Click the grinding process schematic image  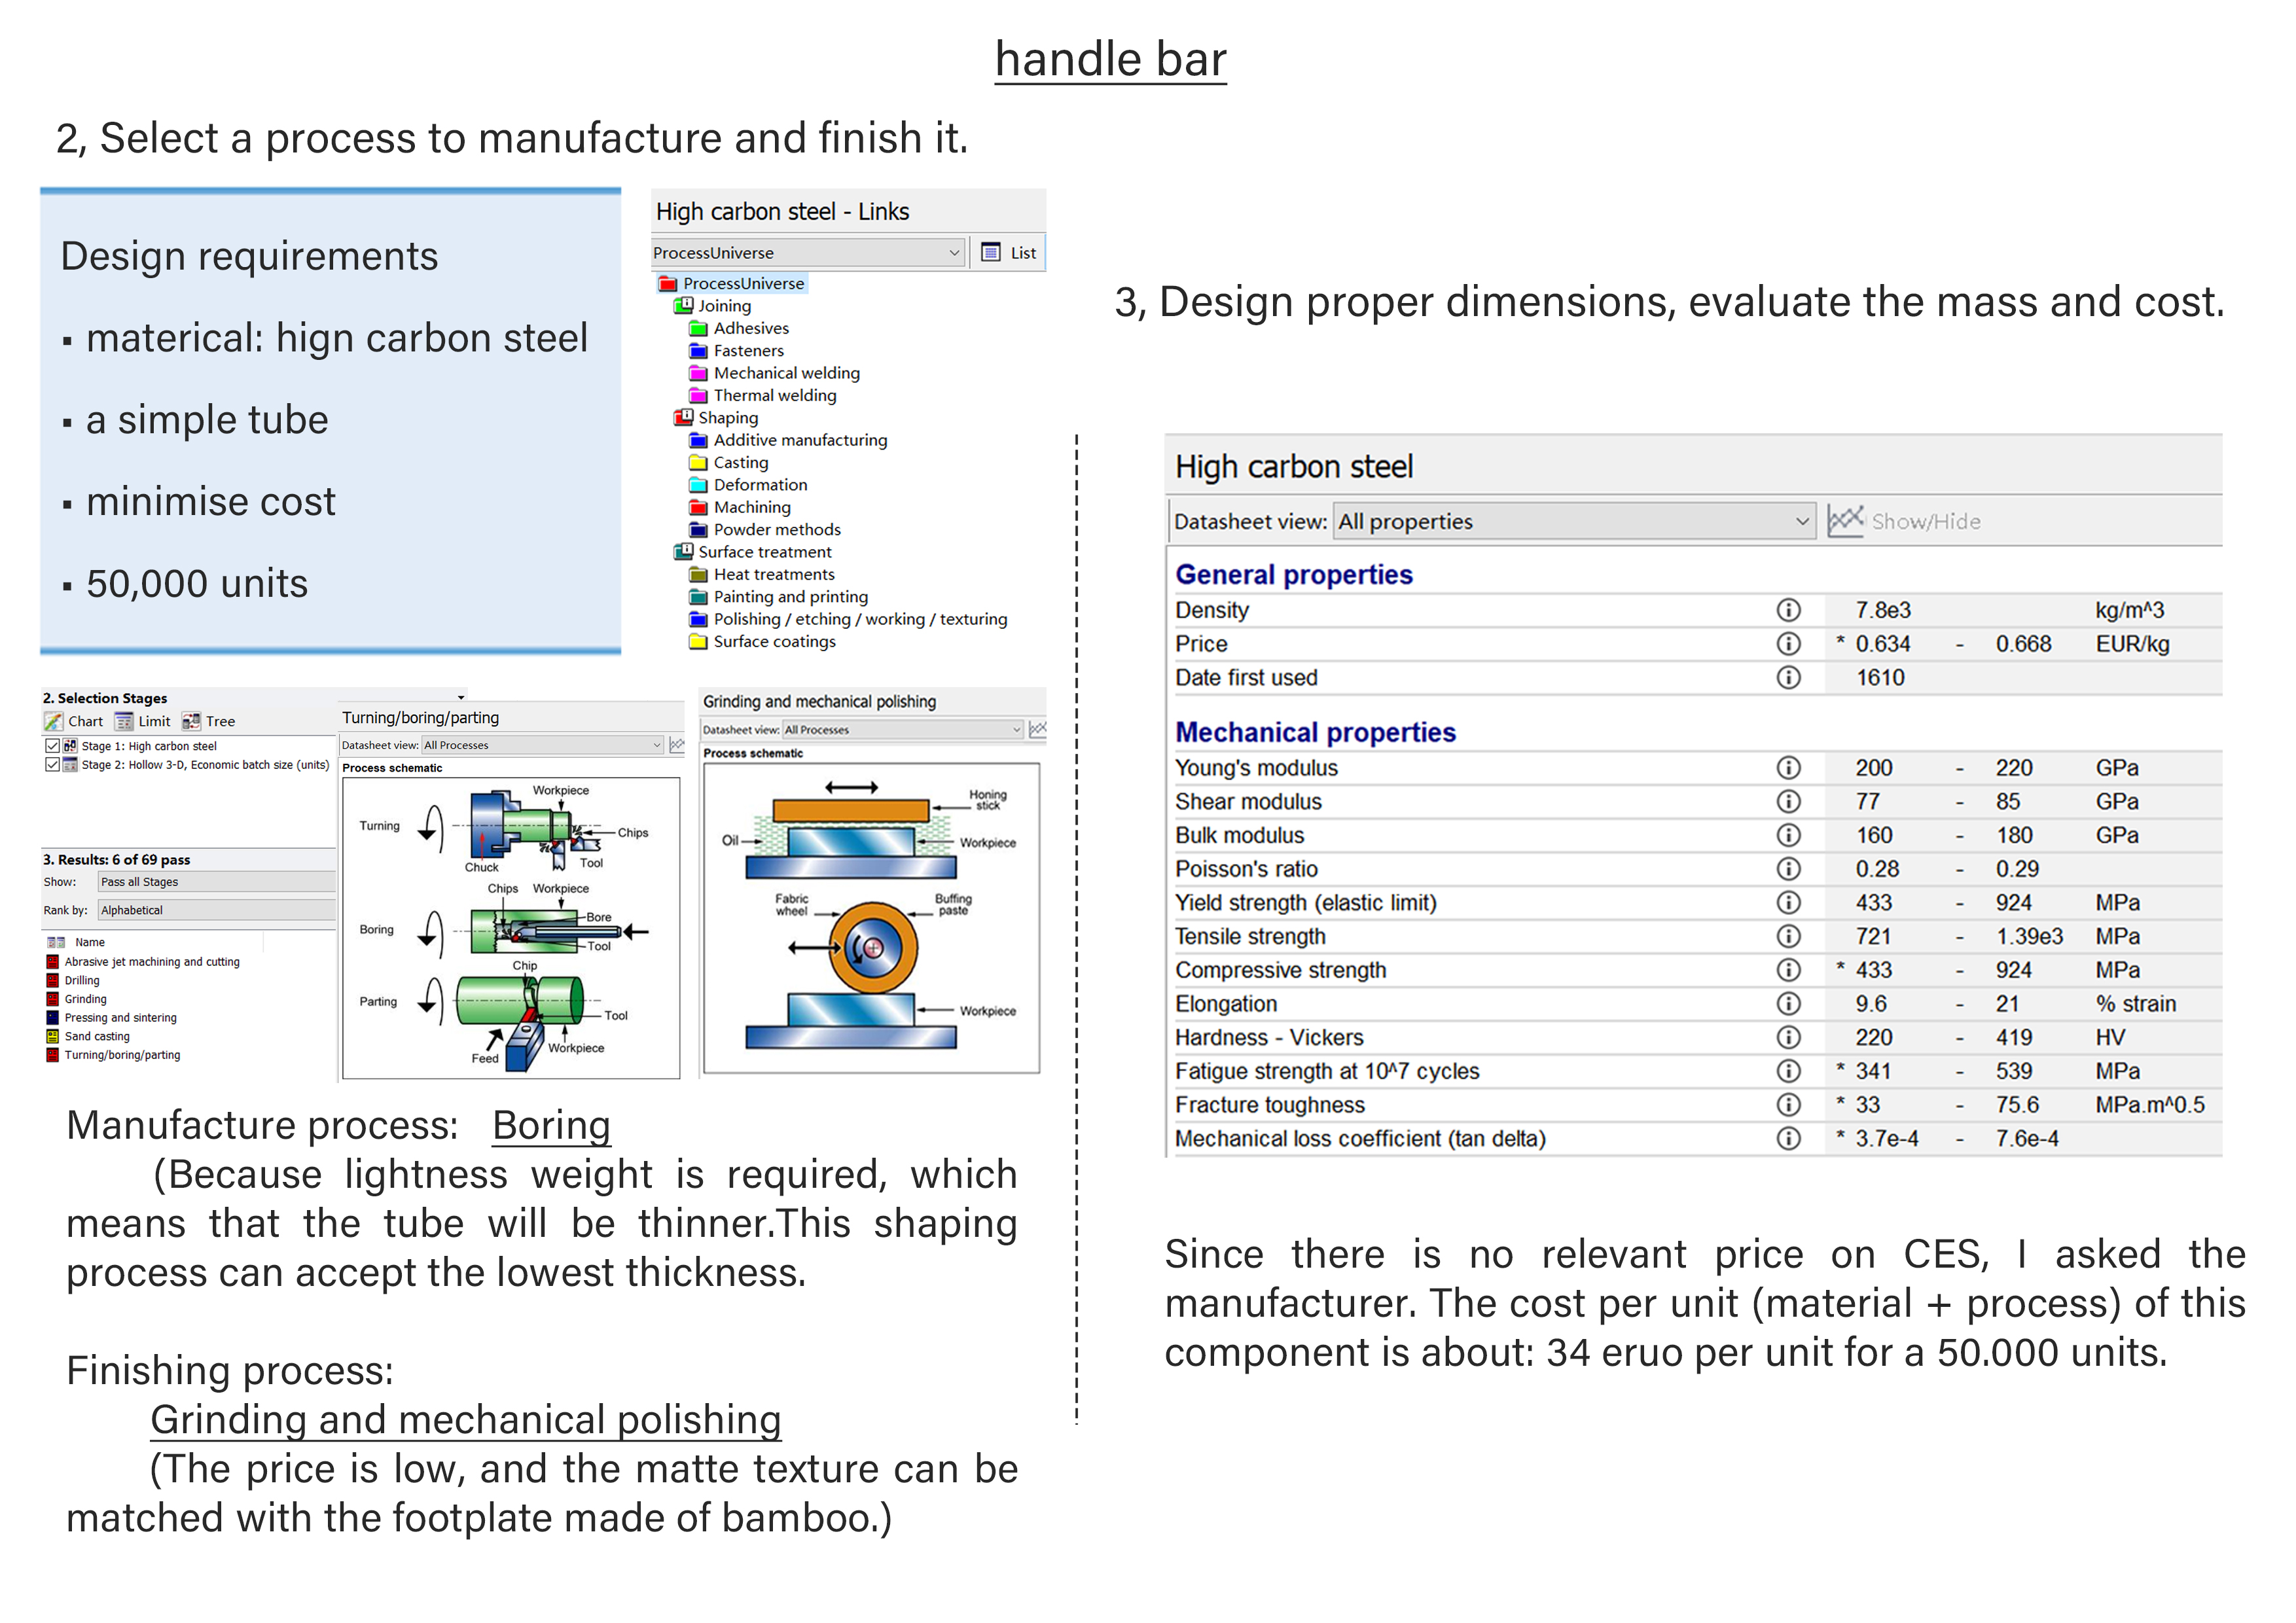871,917
